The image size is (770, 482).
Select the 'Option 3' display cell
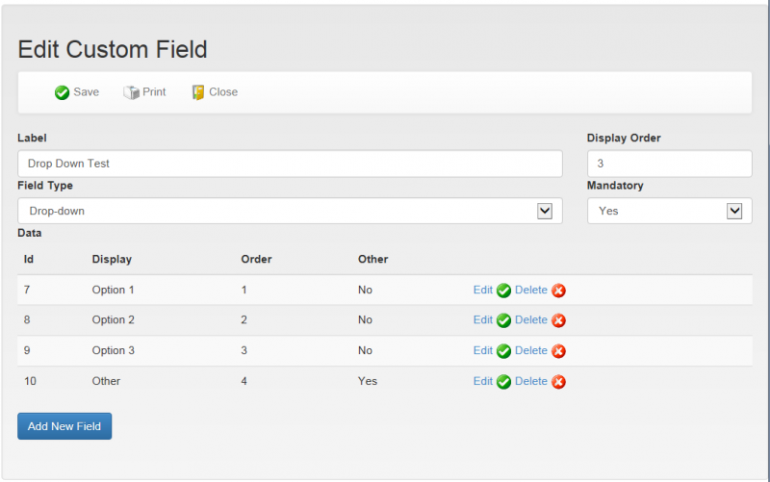click(x=113, y=350)
